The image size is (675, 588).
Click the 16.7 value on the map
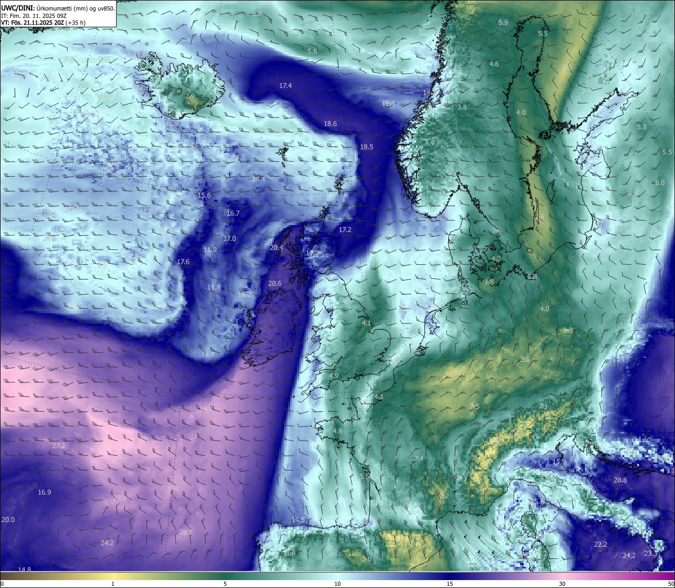[233, 213]
